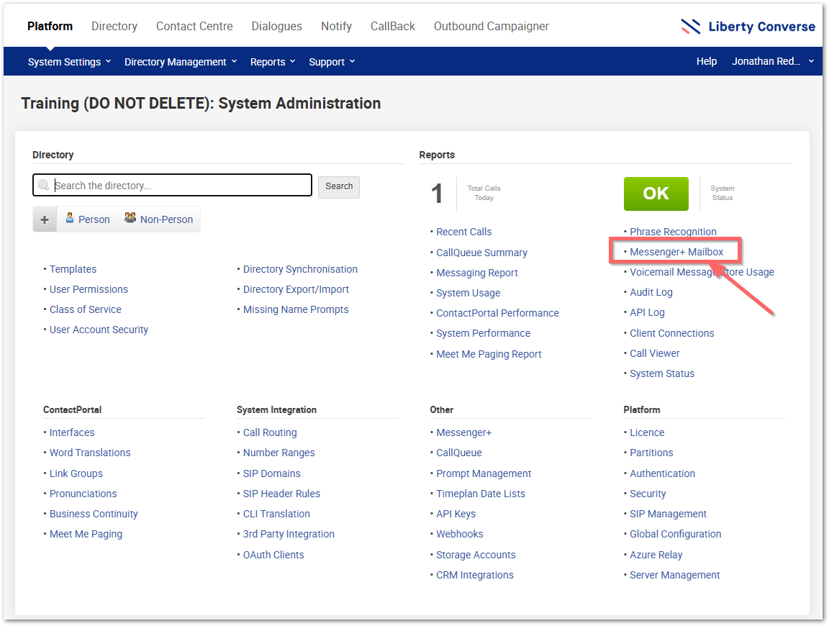
Task: Open Business Continuity
Action: (94, 514)
